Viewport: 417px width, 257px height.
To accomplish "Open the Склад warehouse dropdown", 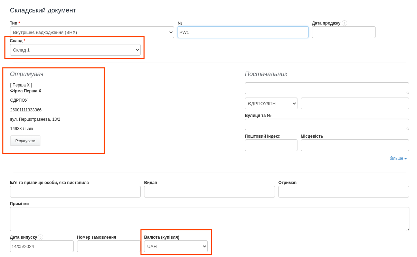I will [x=75, y=50].
